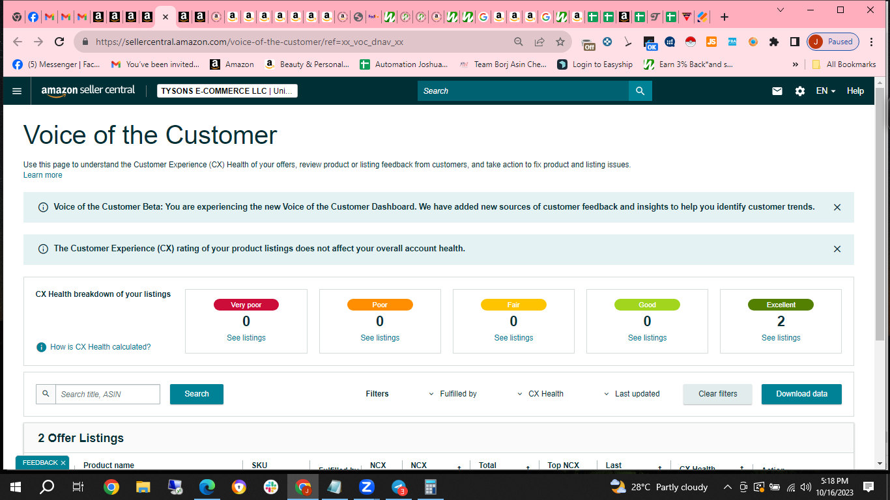View listings under Very poor

[x=246, y=338]
